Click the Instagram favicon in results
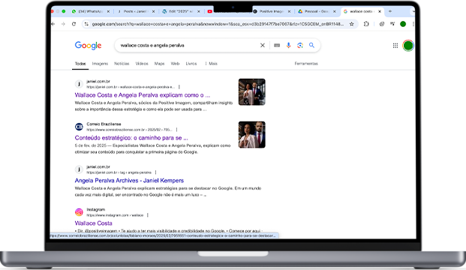 79,212
